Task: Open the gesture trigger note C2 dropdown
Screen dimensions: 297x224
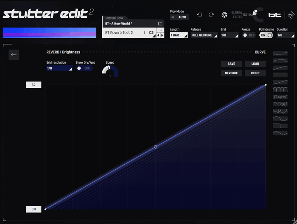Action: [x=152, y=33]
